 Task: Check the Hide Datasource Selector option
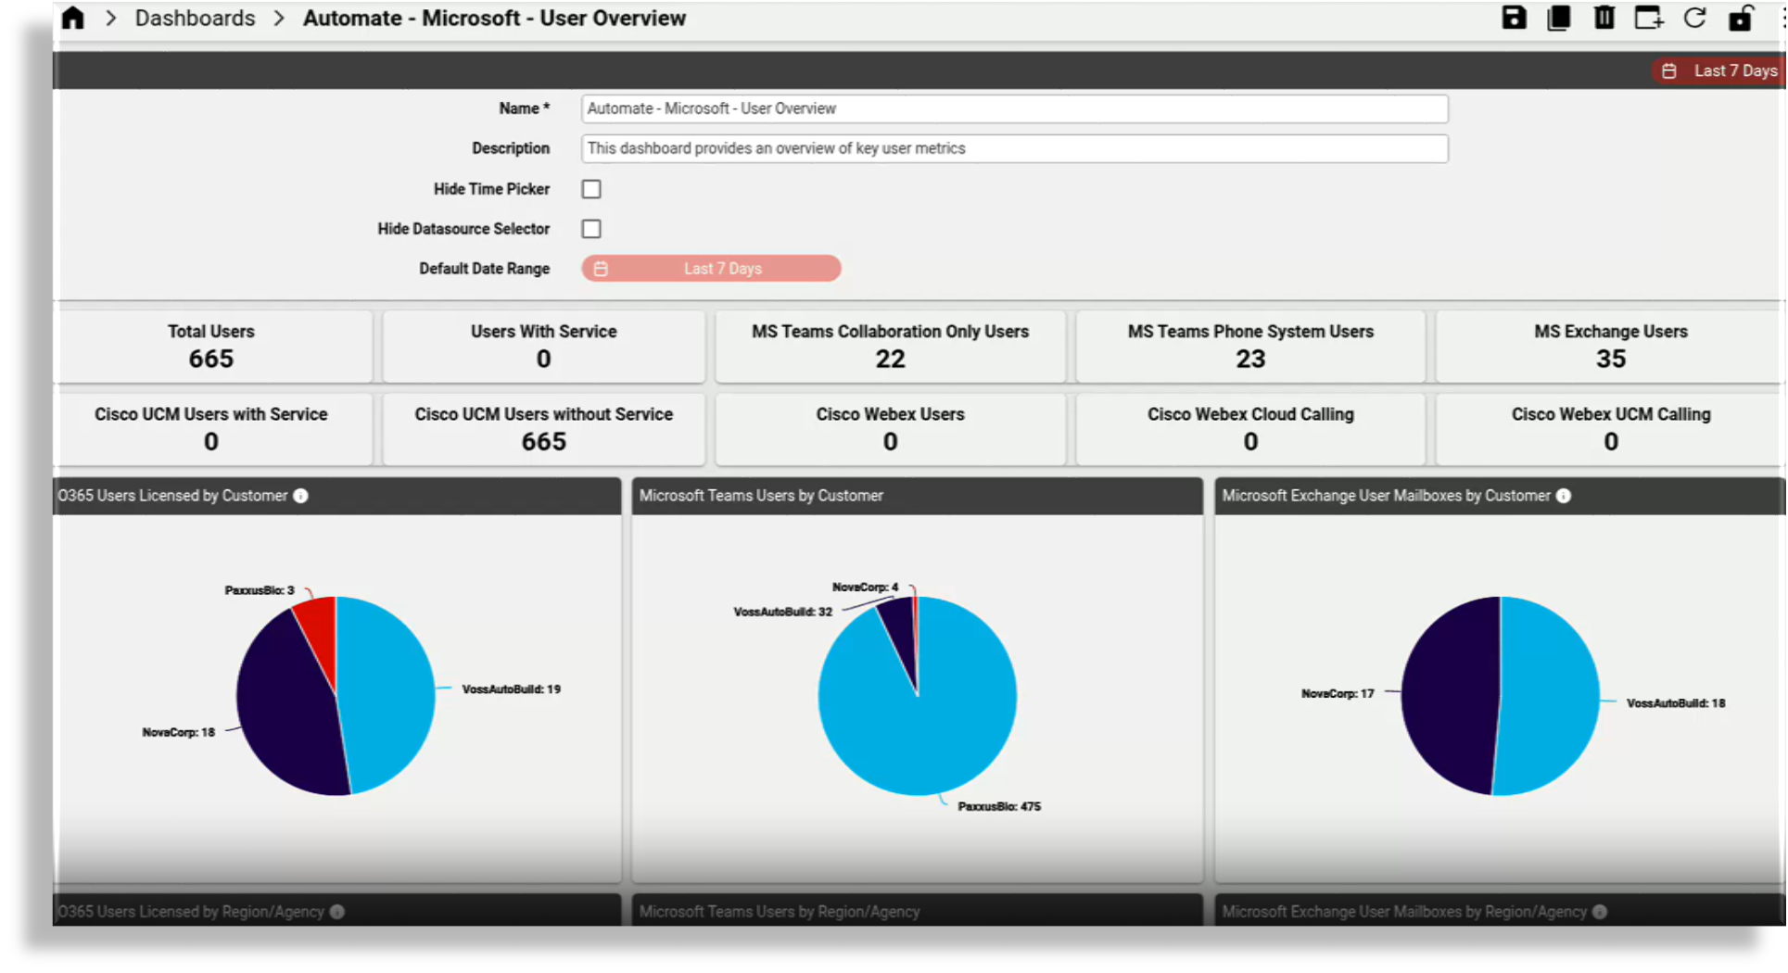pyautogui.click(x=591, y=229)
